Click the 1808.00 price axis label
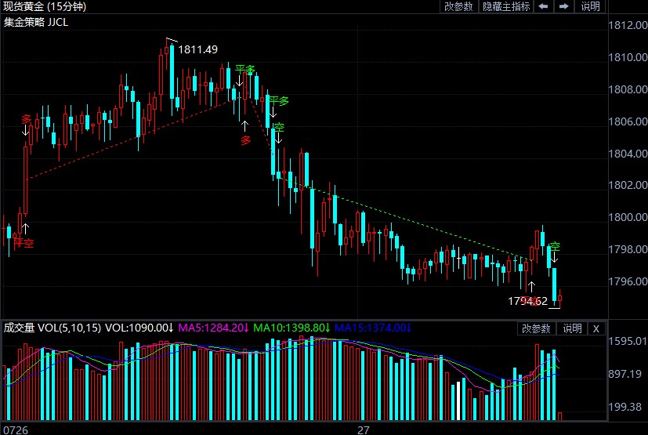Image resolution: width=648 pixels, height=435 pixels. coord(628,89)
